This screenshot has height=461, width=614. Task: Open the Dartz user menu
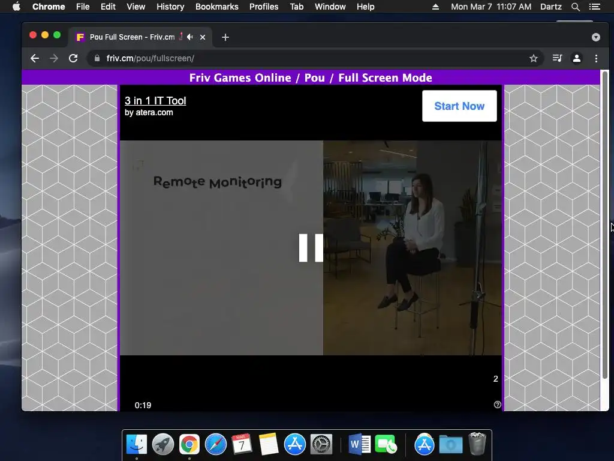tap(550, 7)
